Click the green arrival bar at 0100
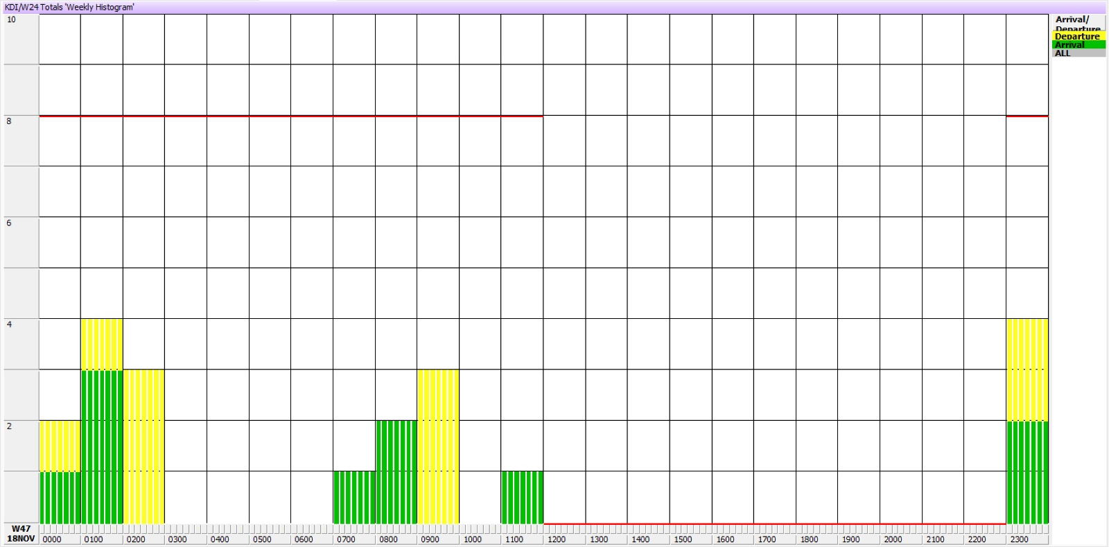Image resolution: width=1109 pixels, height=547 pixels. click(102, 447)
